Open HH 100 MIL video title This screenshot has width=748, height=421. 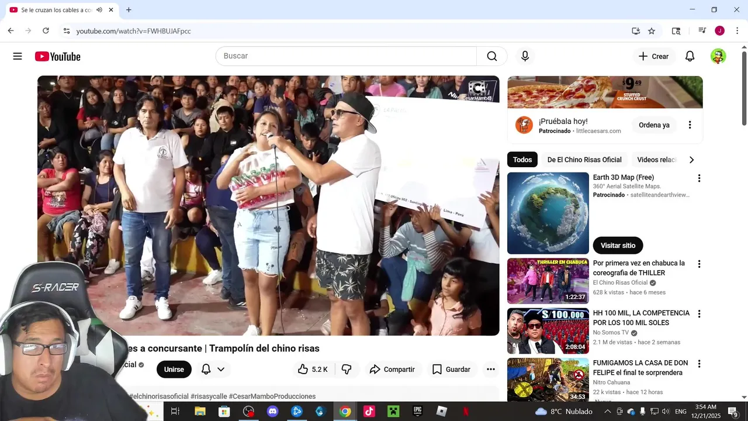coord(641,318)
